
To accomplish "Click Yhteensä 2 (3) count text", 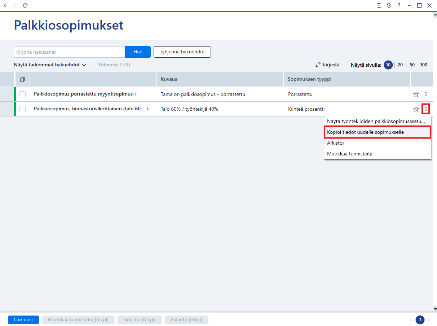I will [114, 65].
